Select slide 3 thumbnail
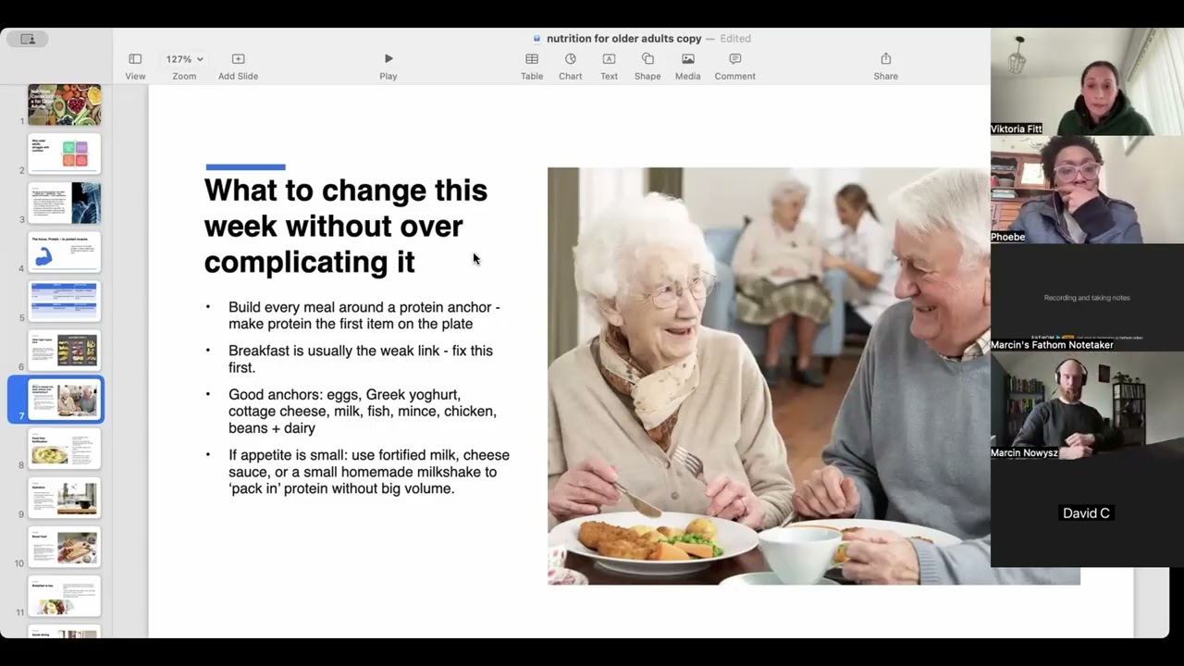The image size is (1184, 666). [64, 203]
